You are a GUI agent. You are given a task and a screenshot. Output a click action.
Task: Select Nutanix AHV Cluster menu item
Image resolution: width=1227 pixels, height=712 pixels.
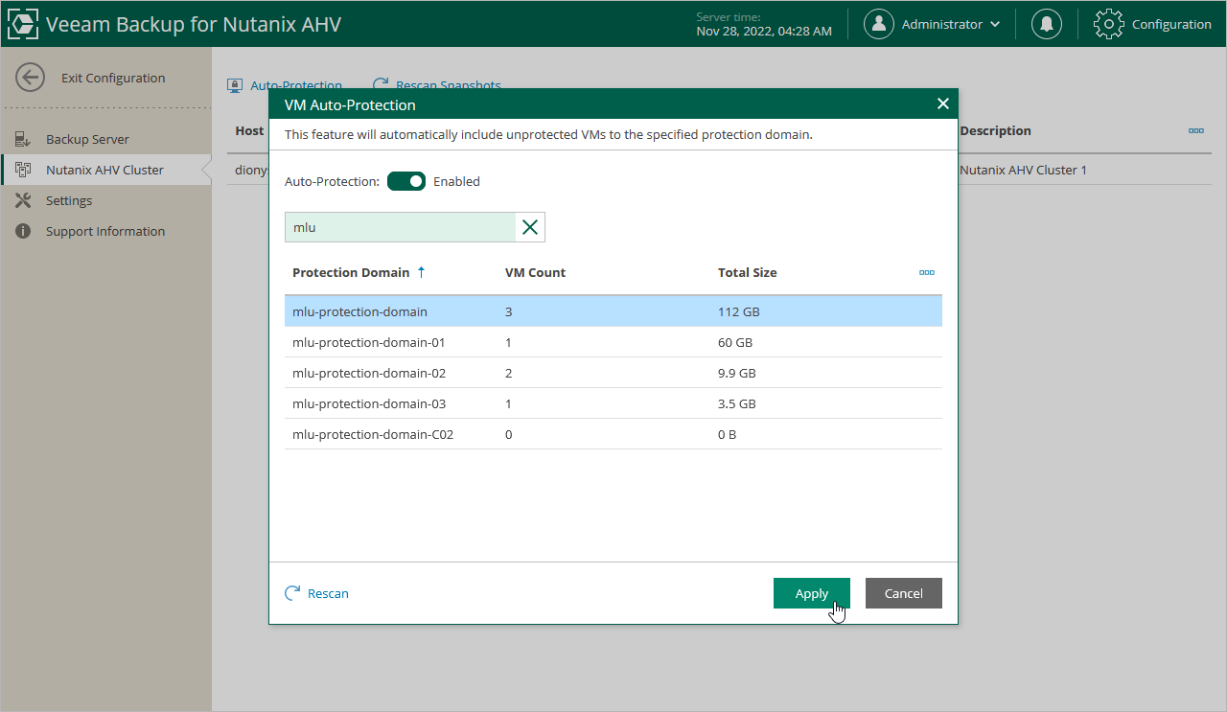[x=104, y=170]
